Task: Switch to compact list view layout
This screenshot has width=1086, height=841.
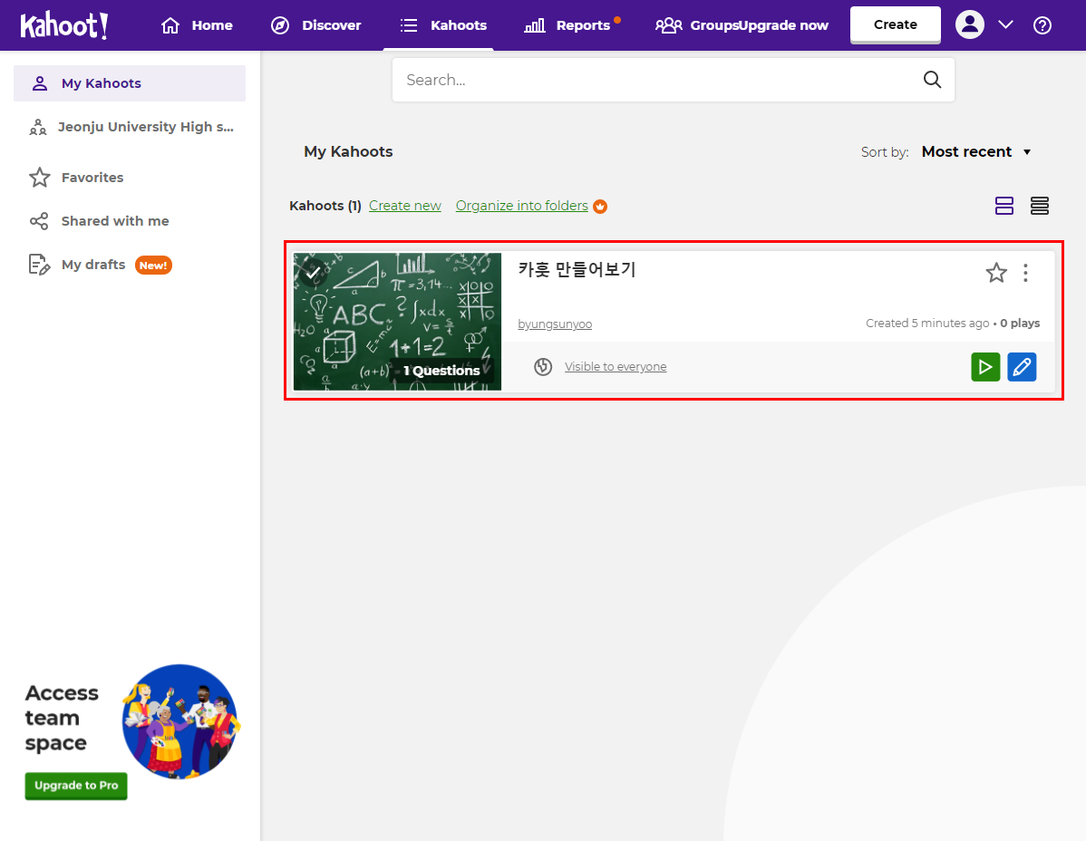Action: [1039, 206]
